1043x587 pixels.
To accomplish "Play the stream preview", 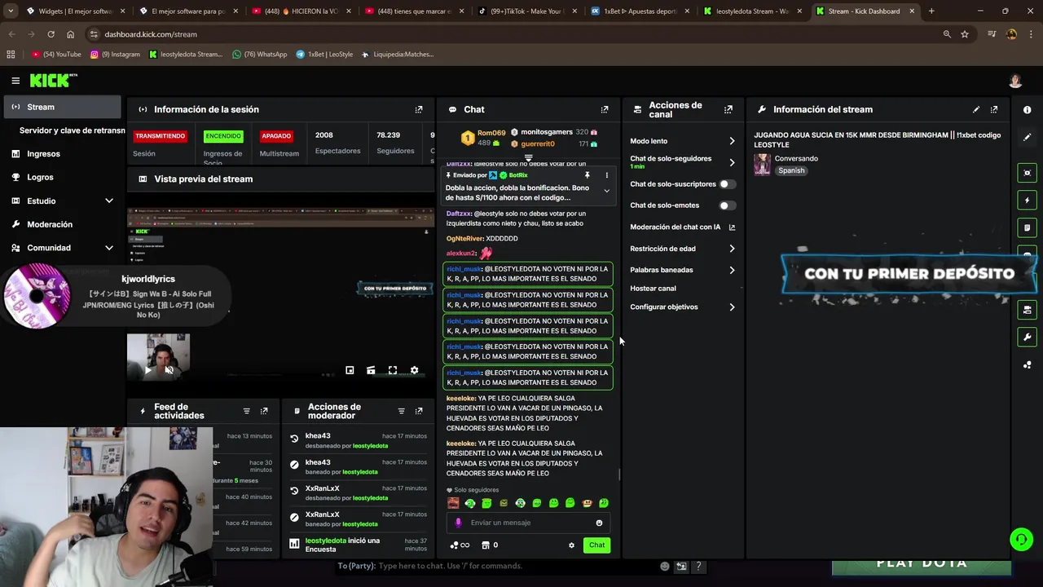I will tap(147, 370).
